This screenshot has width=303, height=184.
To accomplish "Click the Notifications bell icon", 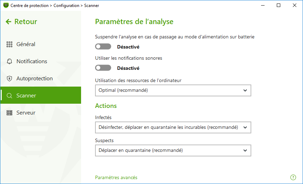I will pos(9,61).
